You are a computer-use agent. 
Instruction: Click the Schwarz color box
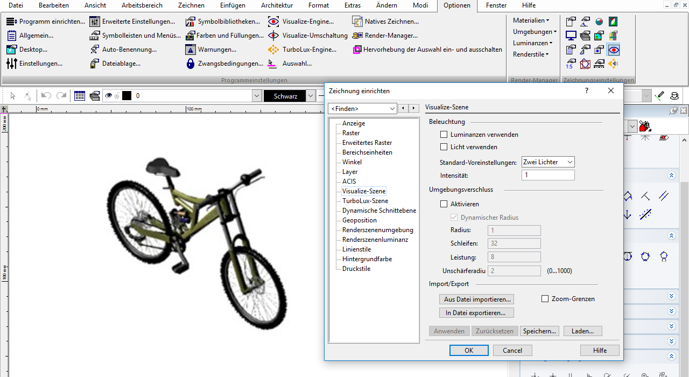(x=285, y=96)
